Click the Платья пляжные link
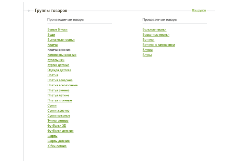 coord(60,100)
